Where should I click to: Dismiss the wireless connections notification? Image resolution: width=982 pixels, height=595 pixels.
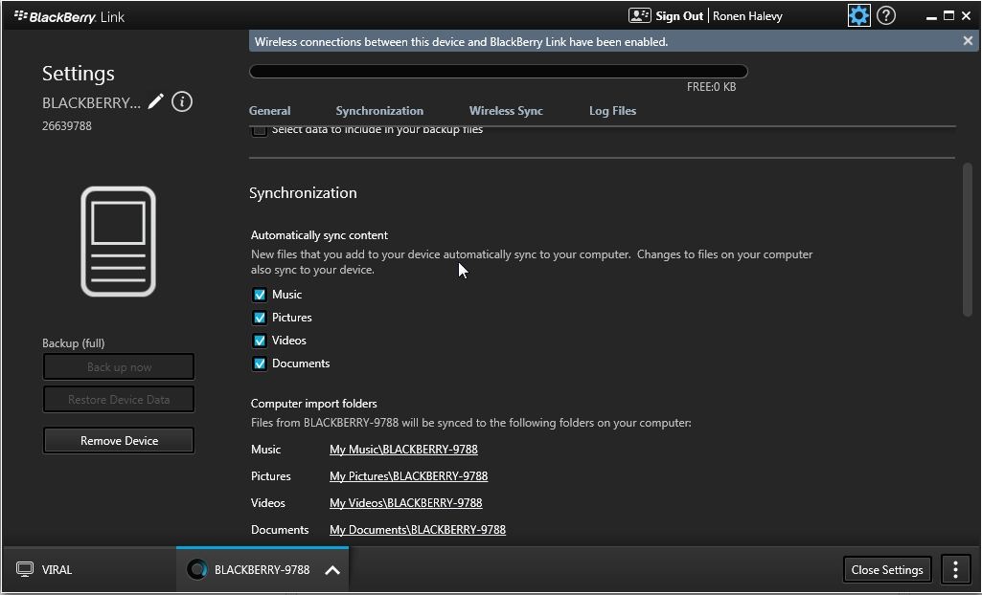coord(968,41)
